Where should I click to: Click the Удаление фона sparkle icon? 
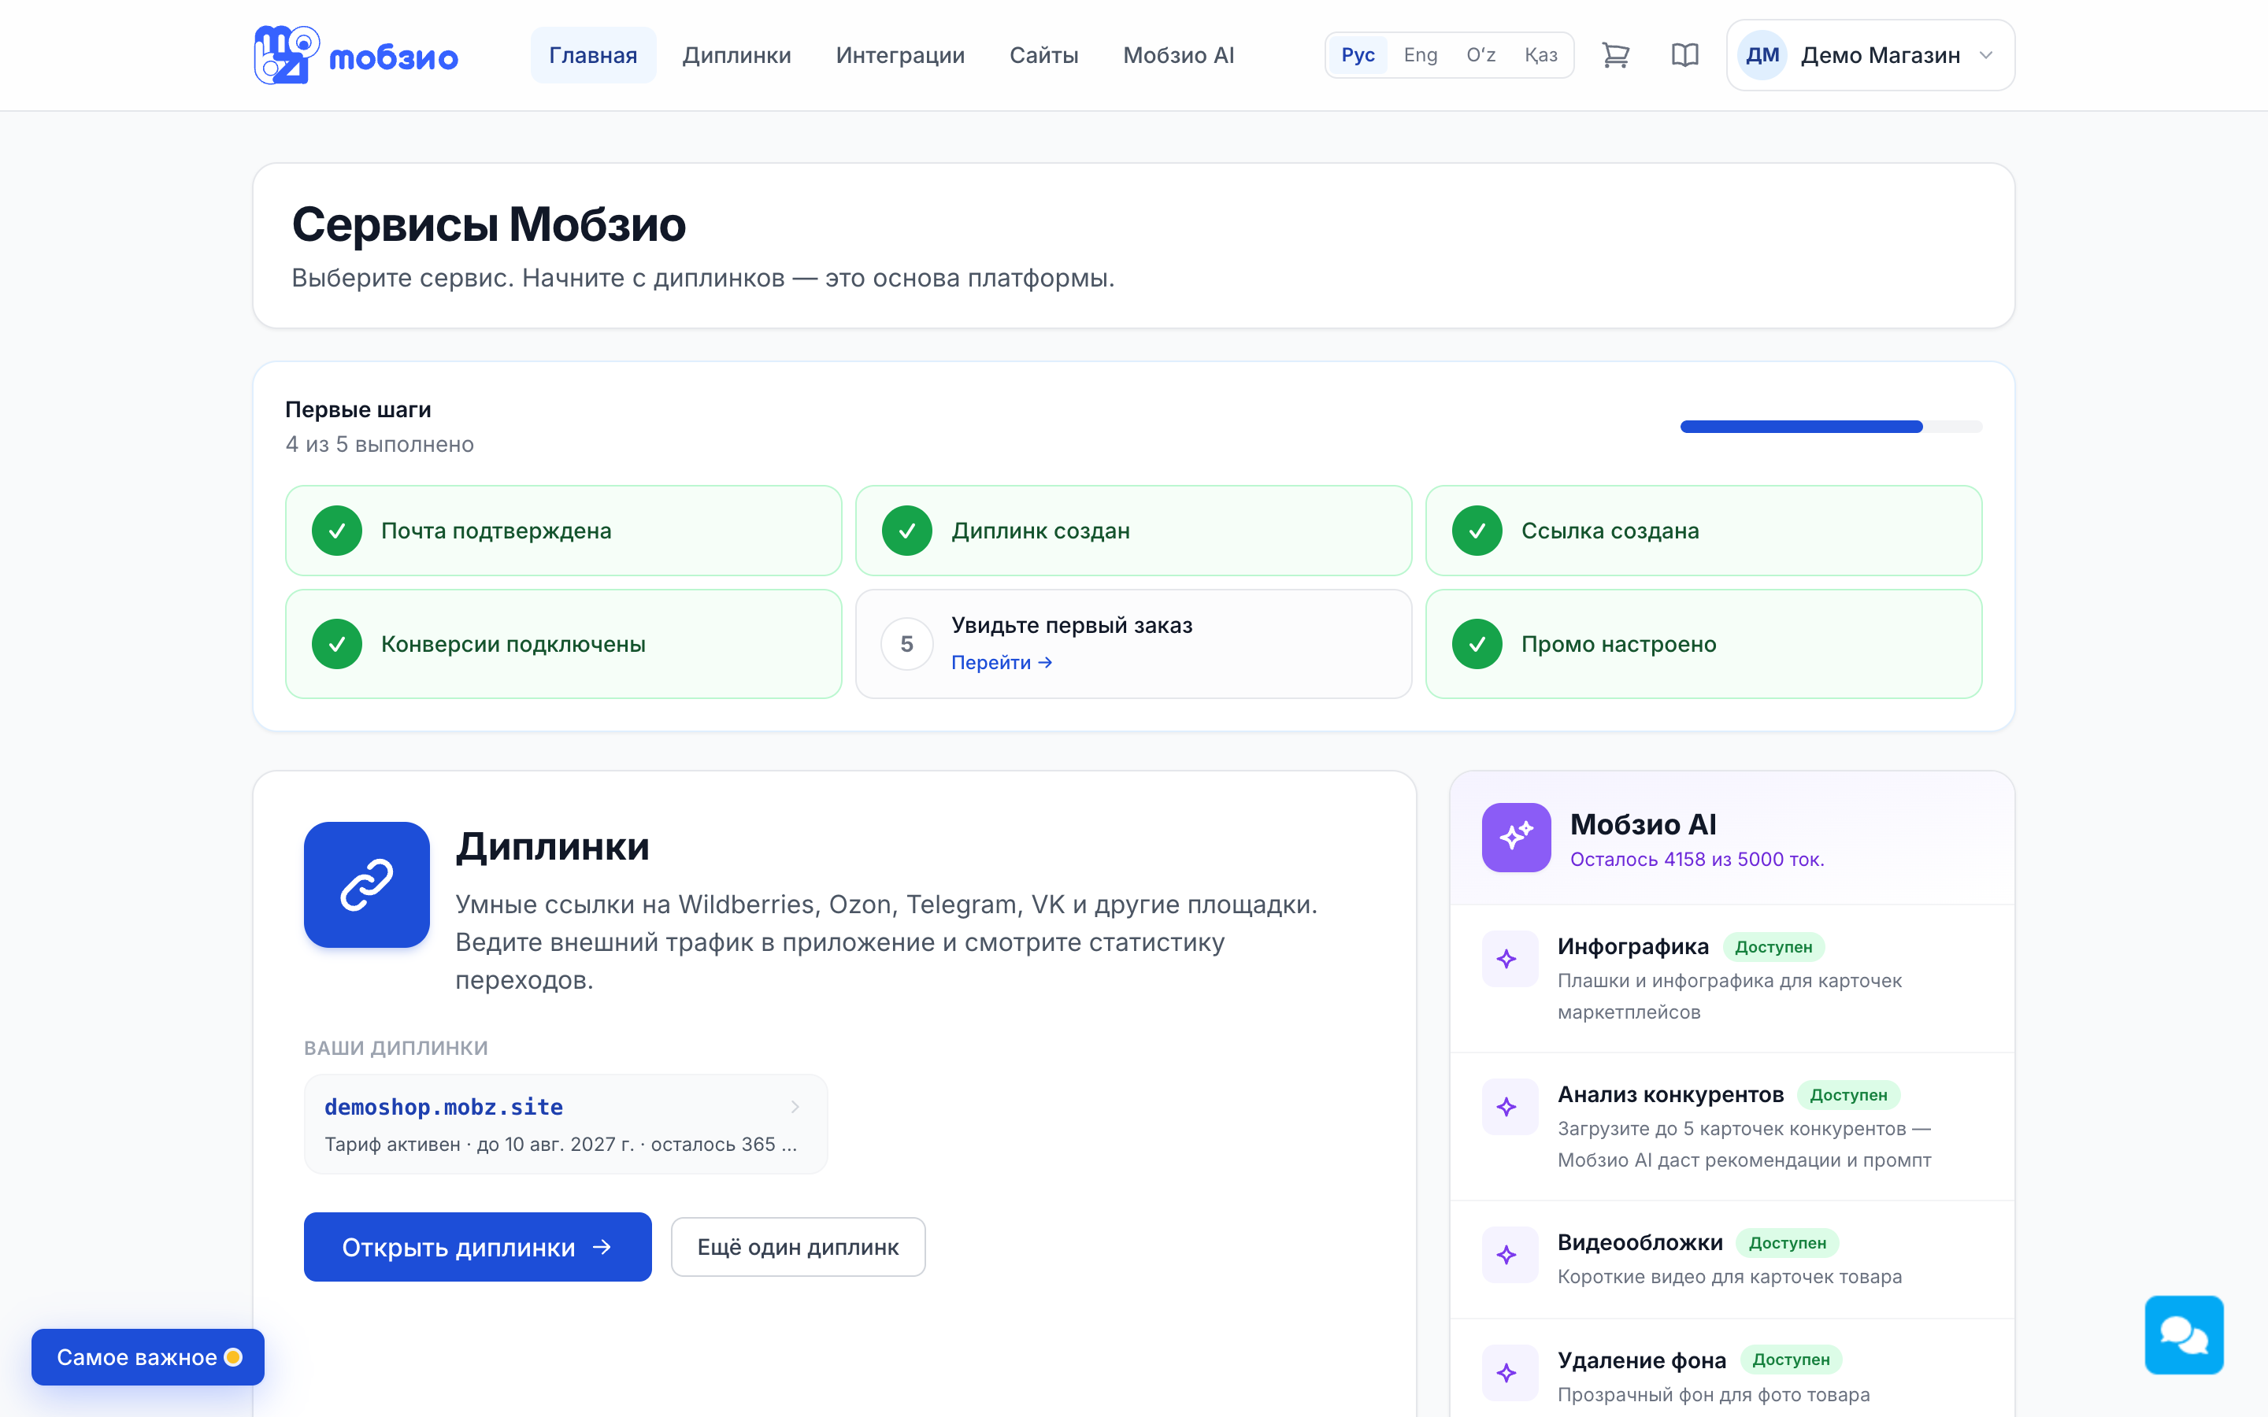[1509, 1373]
